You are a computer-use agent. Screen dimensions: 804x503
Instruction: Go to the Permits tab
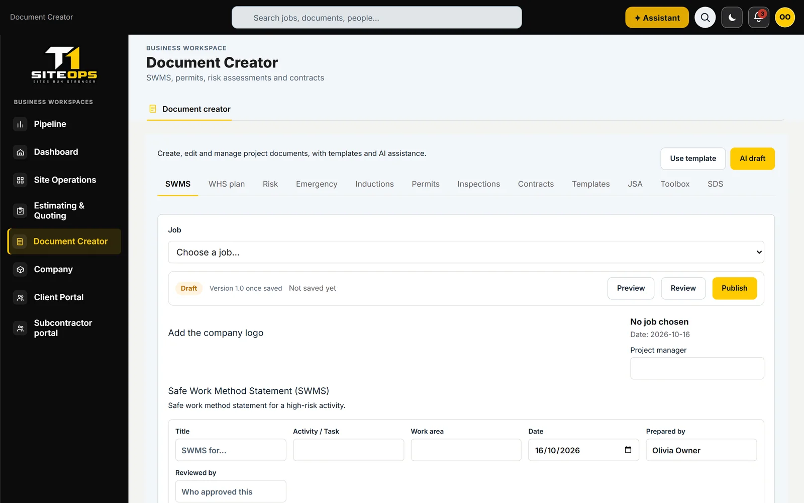(426, 184)
